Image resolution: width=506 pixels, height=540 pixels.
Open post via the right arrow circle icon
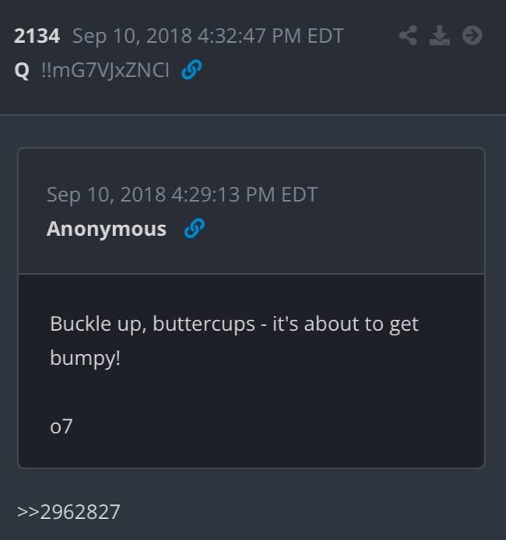[472, 35]
